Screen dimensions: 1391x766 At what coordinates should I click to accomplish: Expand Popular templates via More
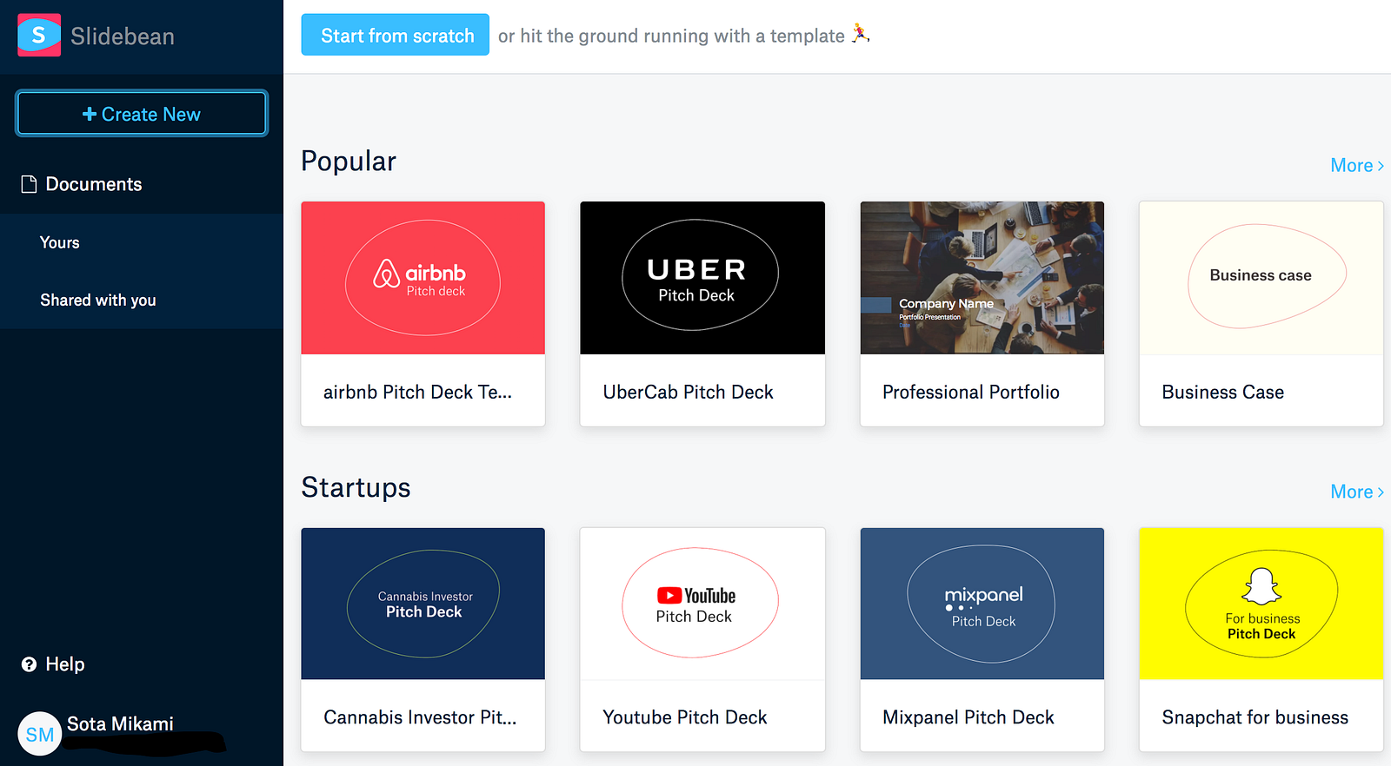pos(1356,165)
